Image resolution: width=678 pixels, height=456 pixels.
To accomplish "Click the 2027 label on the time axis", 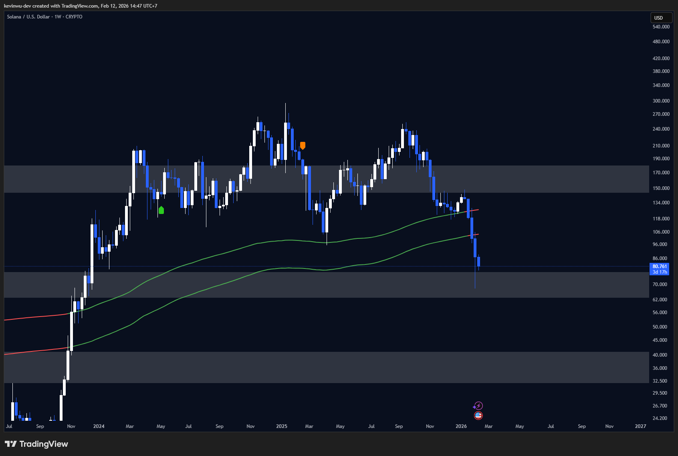I will click(x=640, y=426).
